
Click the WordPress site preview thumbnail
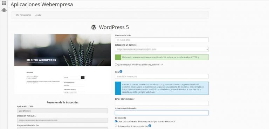(62, 64)
